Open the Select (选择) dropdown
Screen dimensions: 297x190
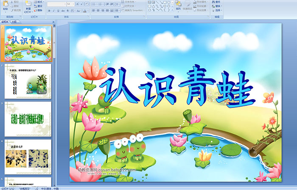click(217, 11)
